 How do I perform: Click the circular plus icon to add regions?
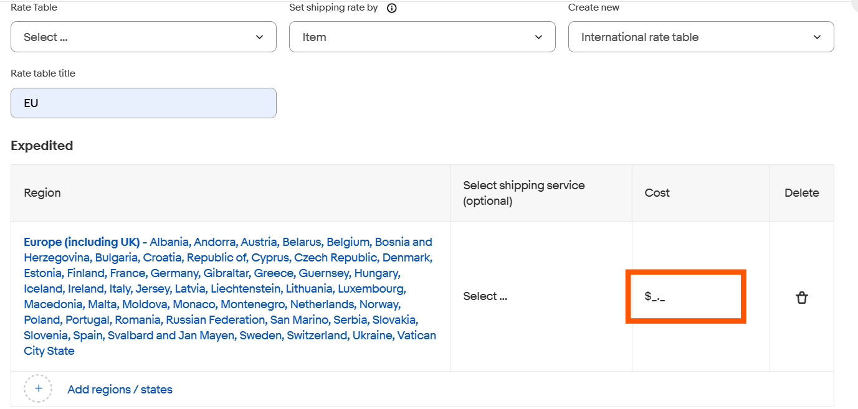(x=38, y=388)
